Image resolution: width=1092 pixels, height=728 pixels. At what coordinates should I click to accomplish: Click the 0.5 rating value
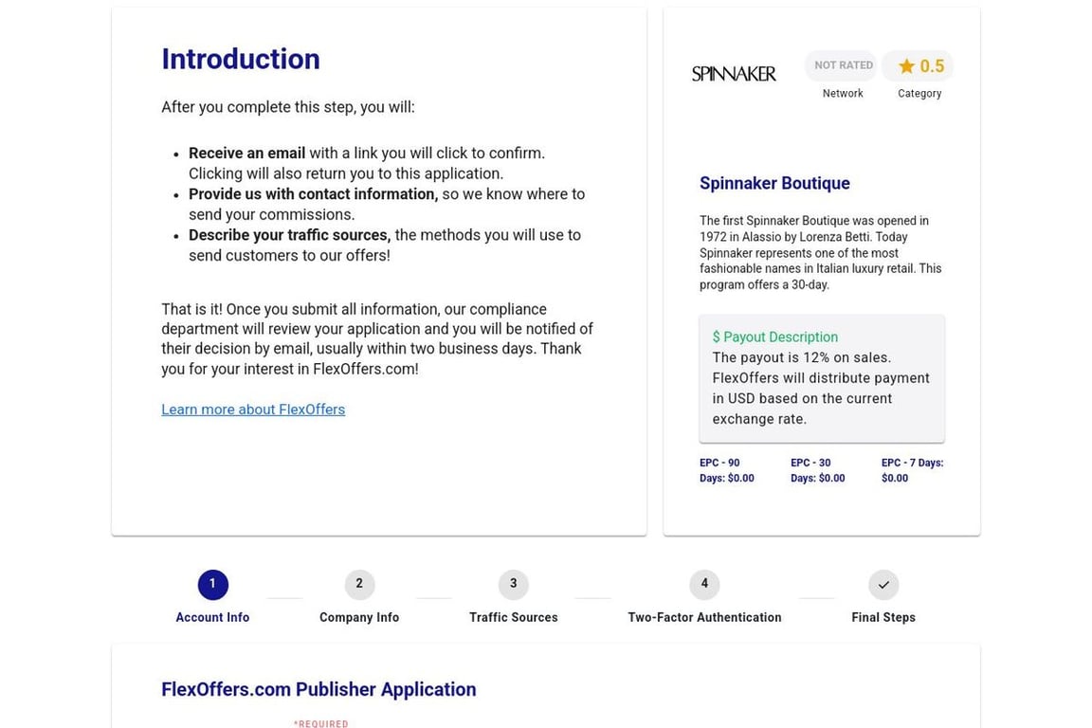click(932, 66)
